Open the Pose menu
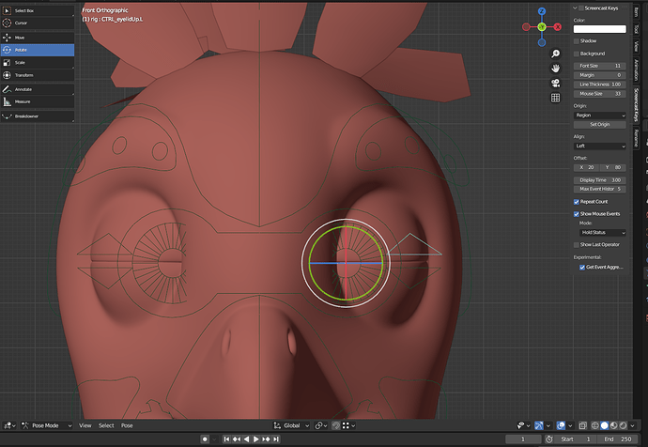 pyautogui.click(x=127, y=425)
